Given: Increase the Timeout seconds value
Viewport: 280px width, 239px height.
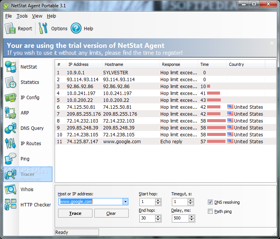Looking at the screenshot, I should pyautogui.click(x=190, y=200).
